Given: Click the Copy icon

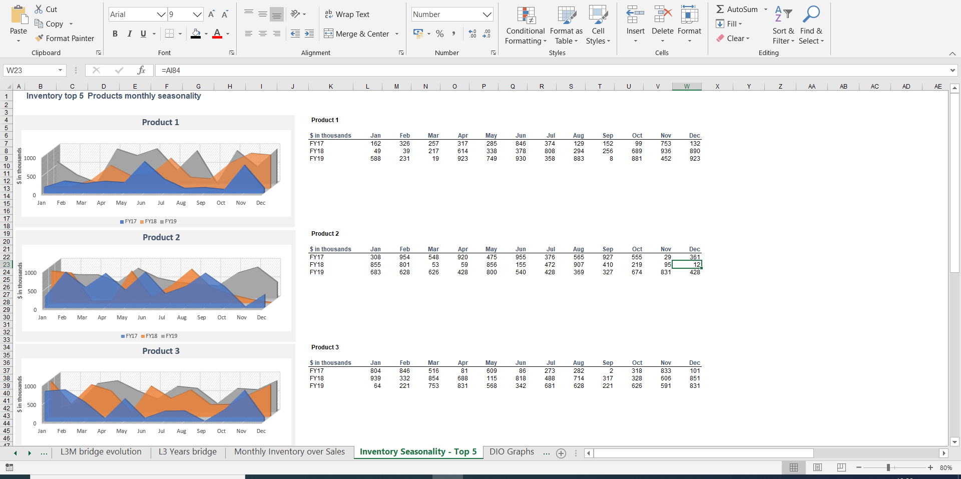Looking at the screenshot, I should click(39, 24).
